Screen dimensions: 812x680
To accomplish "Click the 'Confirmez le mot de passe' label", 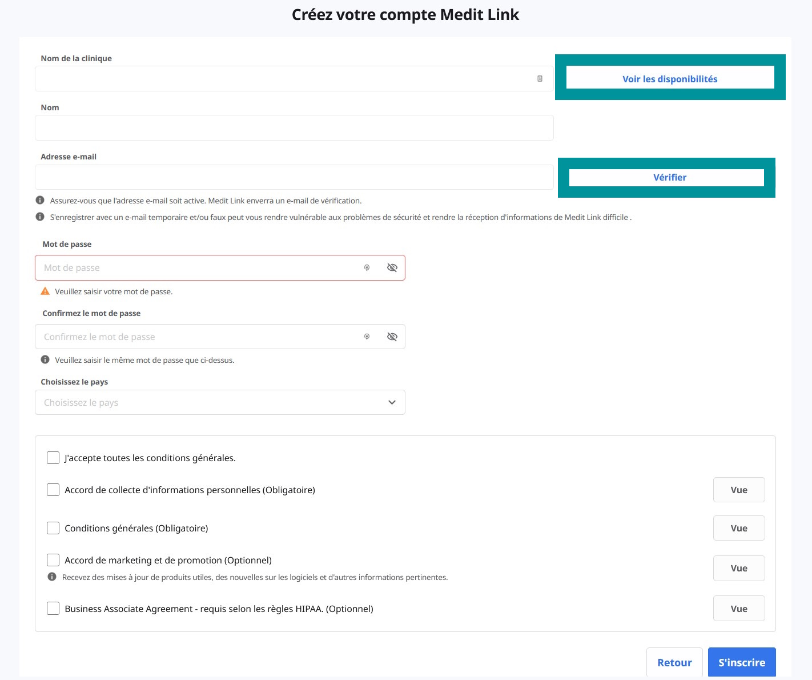I will [91, 313].
